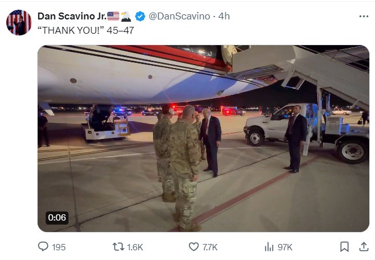Viewport: 375px width, 260px height.
Task: Like the post with the heart icon
Action: pos(193,247)
